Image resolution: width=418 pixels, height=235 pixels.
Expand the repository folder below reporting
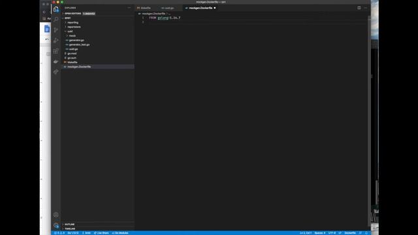[74, 27]
